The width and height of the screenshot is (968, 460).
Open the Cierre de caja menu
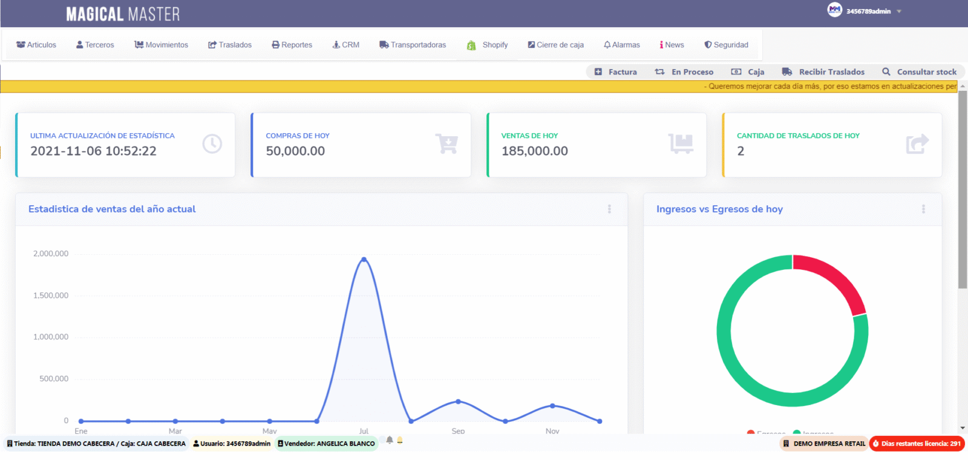[555, 45]
